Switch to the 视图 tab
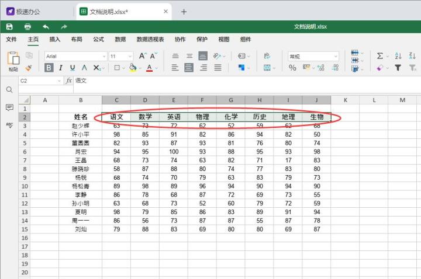This screenshot has height=279, width=421. (x=223, y=39)
